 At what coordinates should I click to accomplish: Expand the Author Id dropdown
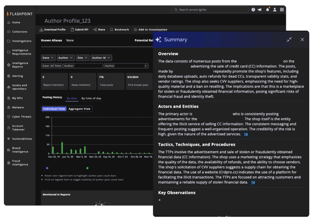tap(101, 58)
